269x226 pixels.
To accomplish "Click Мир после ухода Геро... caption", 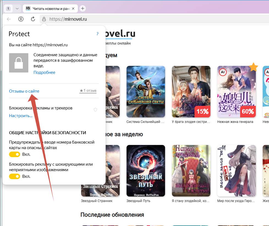I will point(236,201).
